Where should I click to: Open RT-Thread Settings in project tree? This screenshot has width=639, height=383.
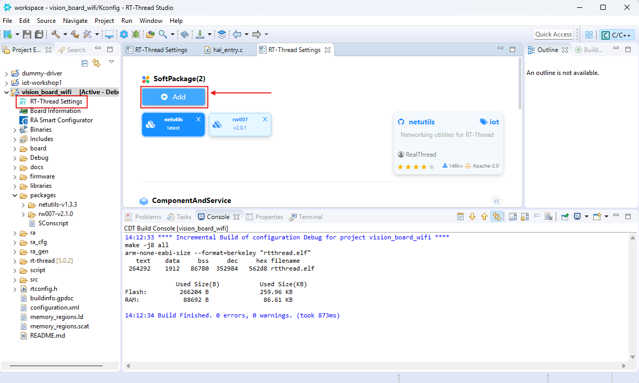(x=56, y=101)
